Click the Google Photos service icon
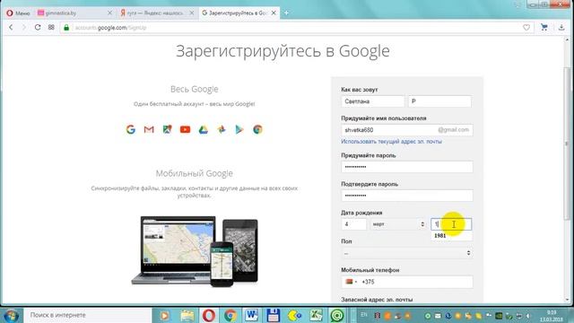The image size is (574, 323). click(222, 129)
